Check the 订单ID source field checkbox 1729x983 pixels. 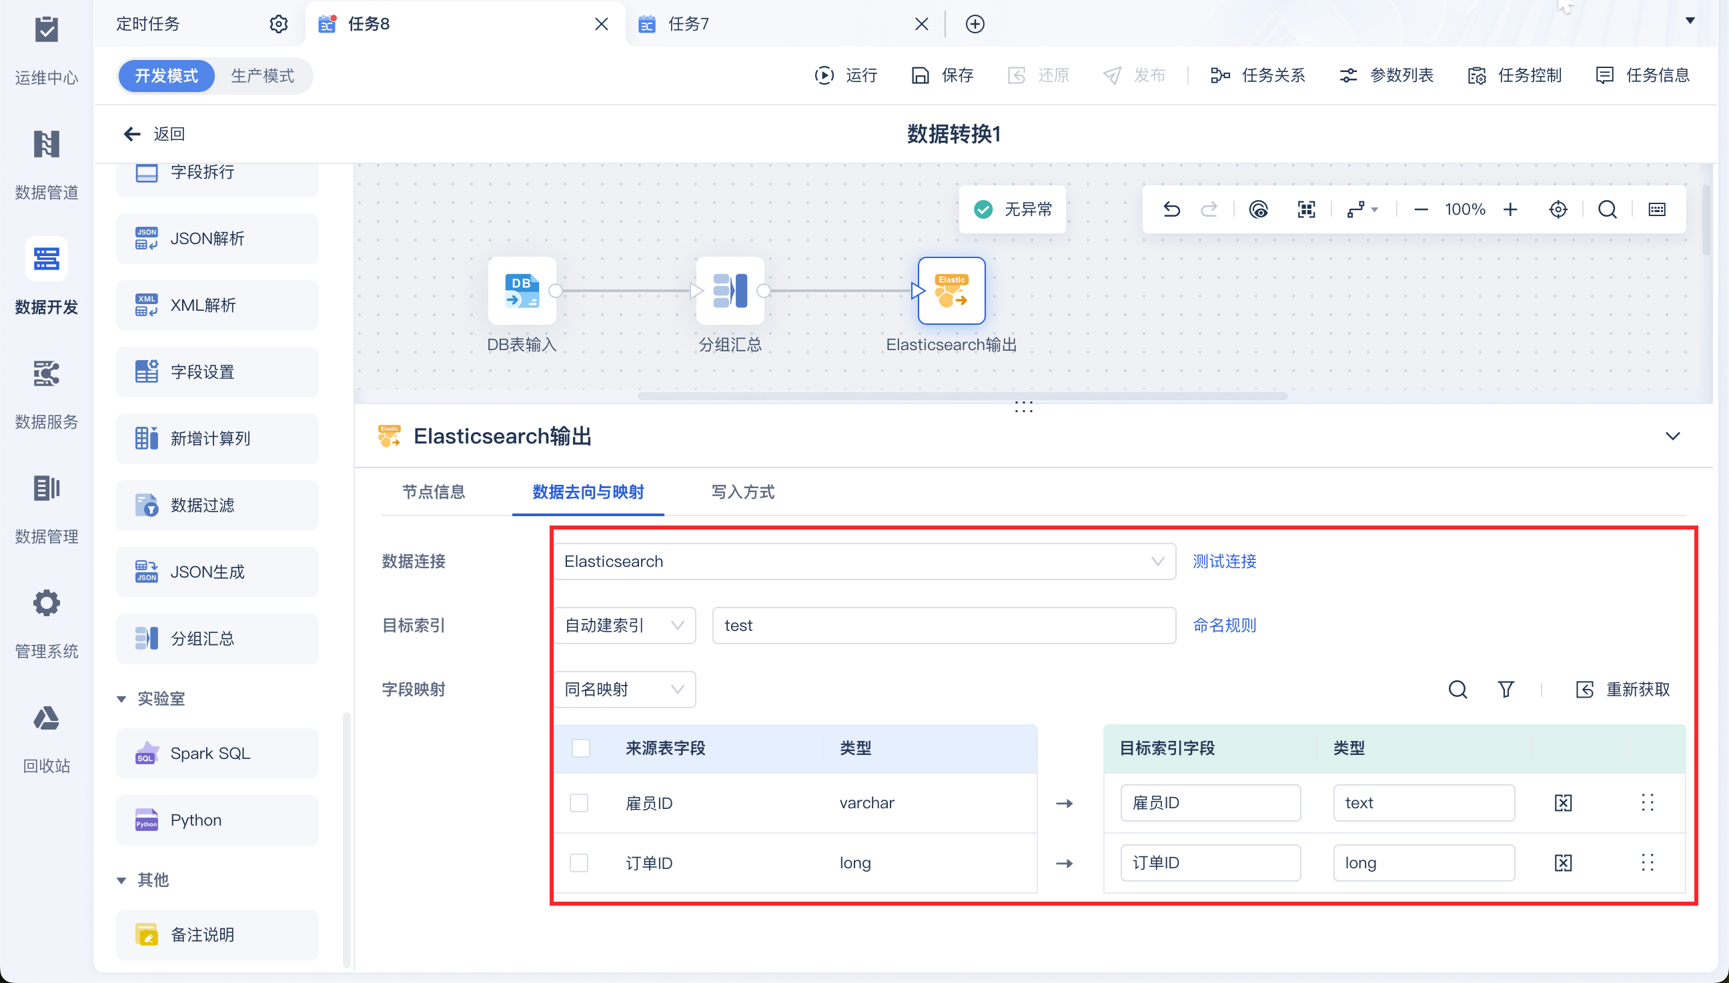coord(578,863)
